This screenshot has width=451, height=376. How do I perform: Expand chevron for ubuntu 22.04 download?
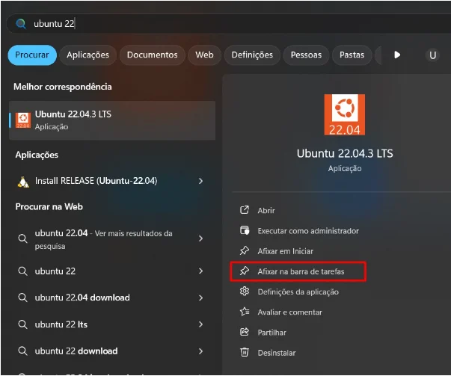[200, 298]
